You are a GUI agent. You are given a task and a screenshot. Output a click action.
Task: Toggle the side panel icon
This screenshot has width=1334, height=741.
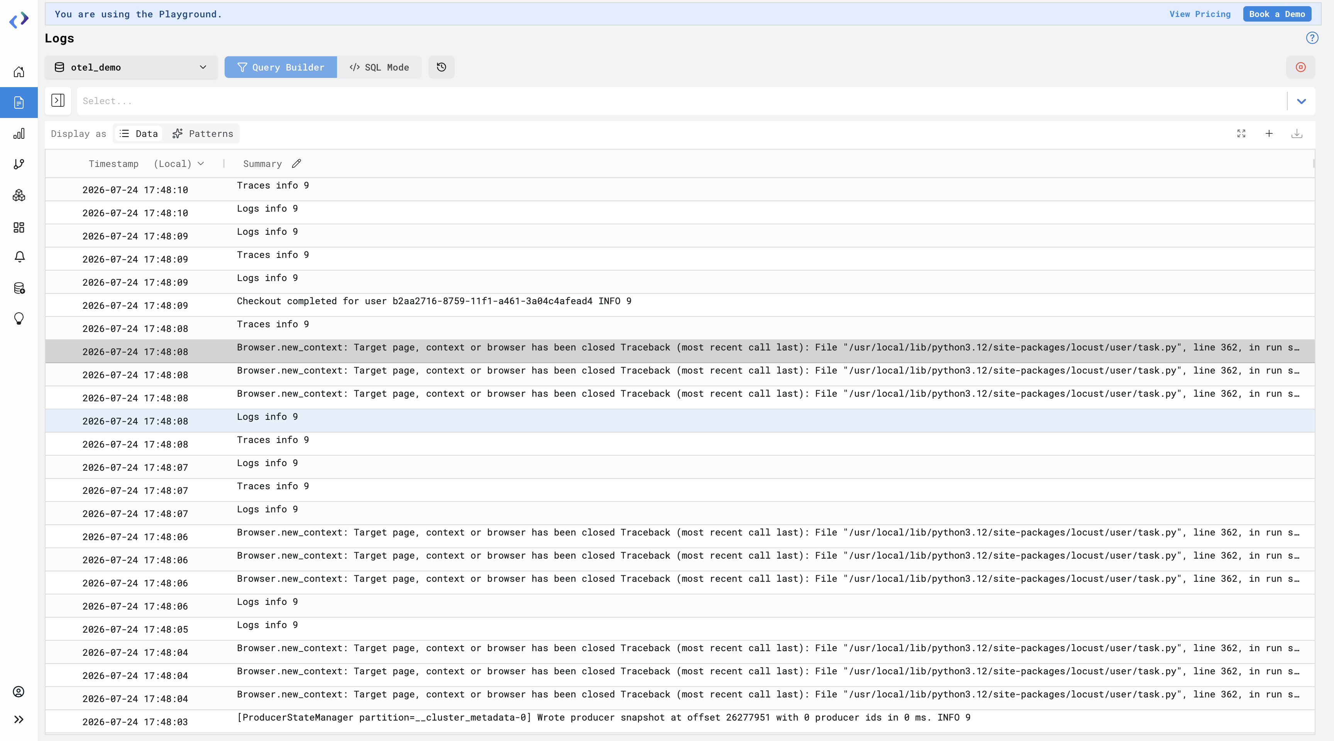(58, 100)
